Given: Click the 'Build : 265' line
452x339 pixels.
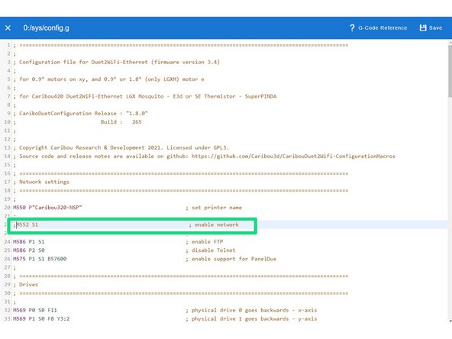Looking at the screenshot, I should (x=121, y=122).
